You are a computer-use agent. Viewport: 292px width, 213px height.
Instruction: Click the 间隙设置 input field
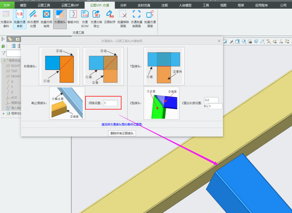coord(110,103)
